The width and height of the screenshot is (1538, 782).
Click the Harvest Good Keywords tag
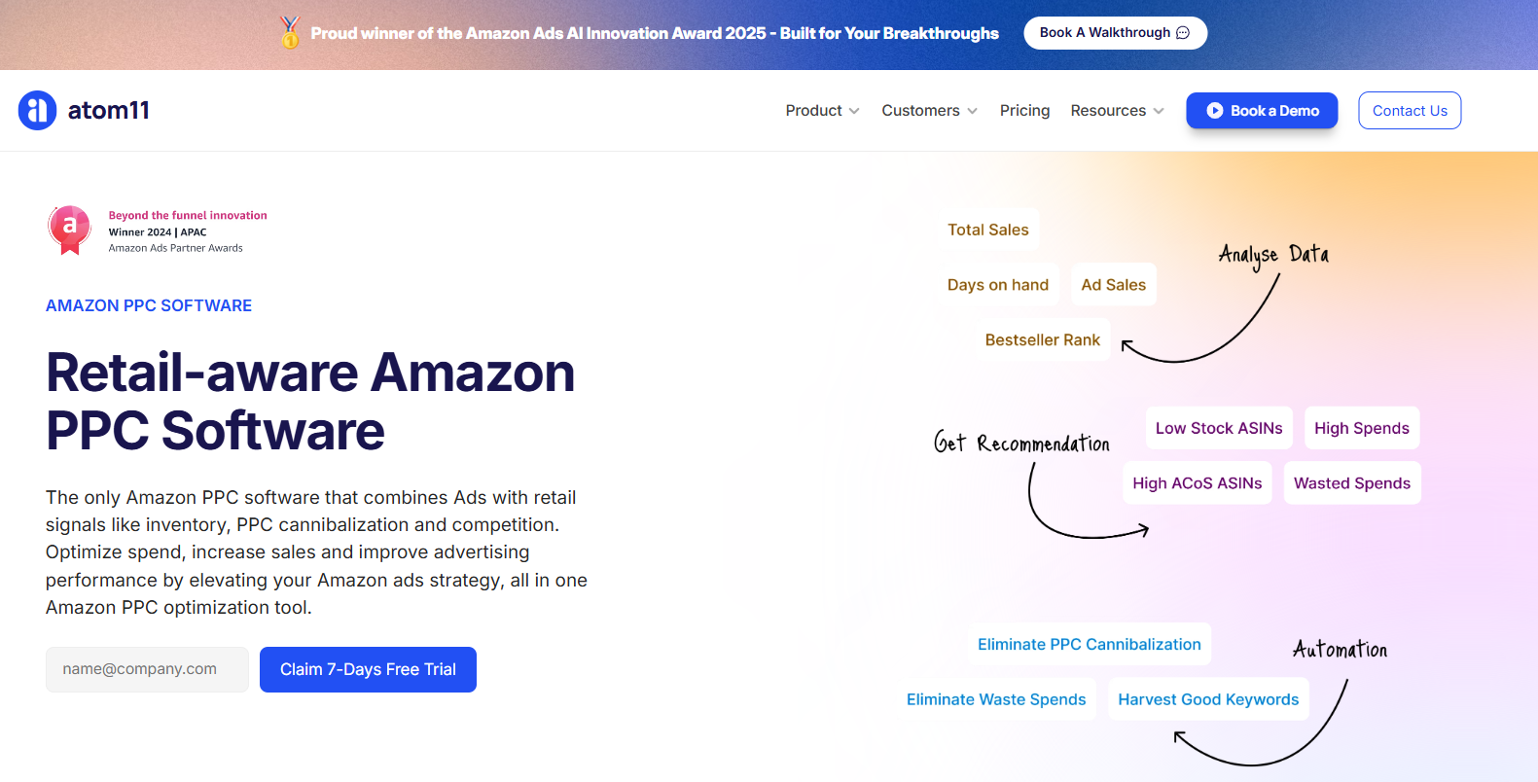point(1208,699)
